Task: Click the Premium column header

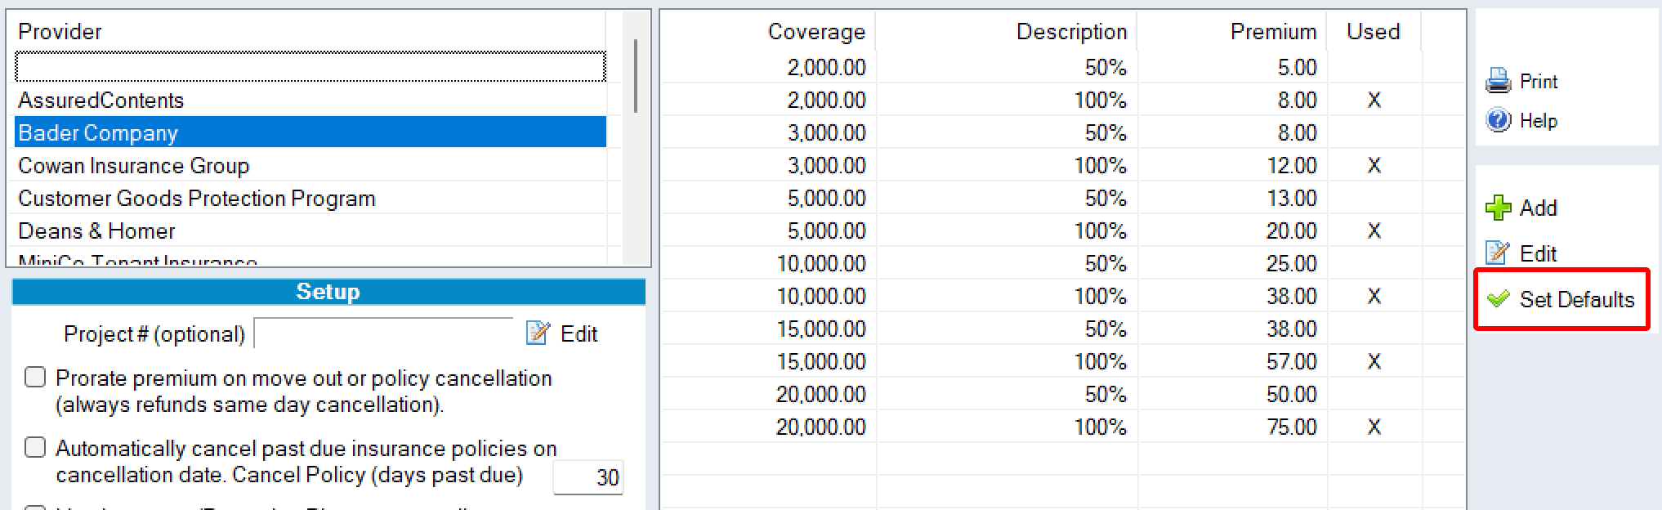Action: (1232, 31)
